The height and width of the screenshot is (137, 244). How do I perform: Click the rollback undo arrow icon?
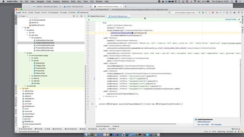tap(230, 13)
